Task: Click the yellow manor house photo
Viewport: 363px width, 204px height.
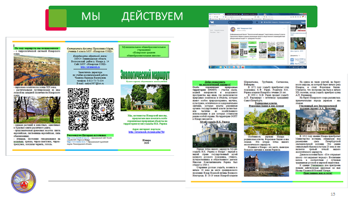Action: click(214, 135)
